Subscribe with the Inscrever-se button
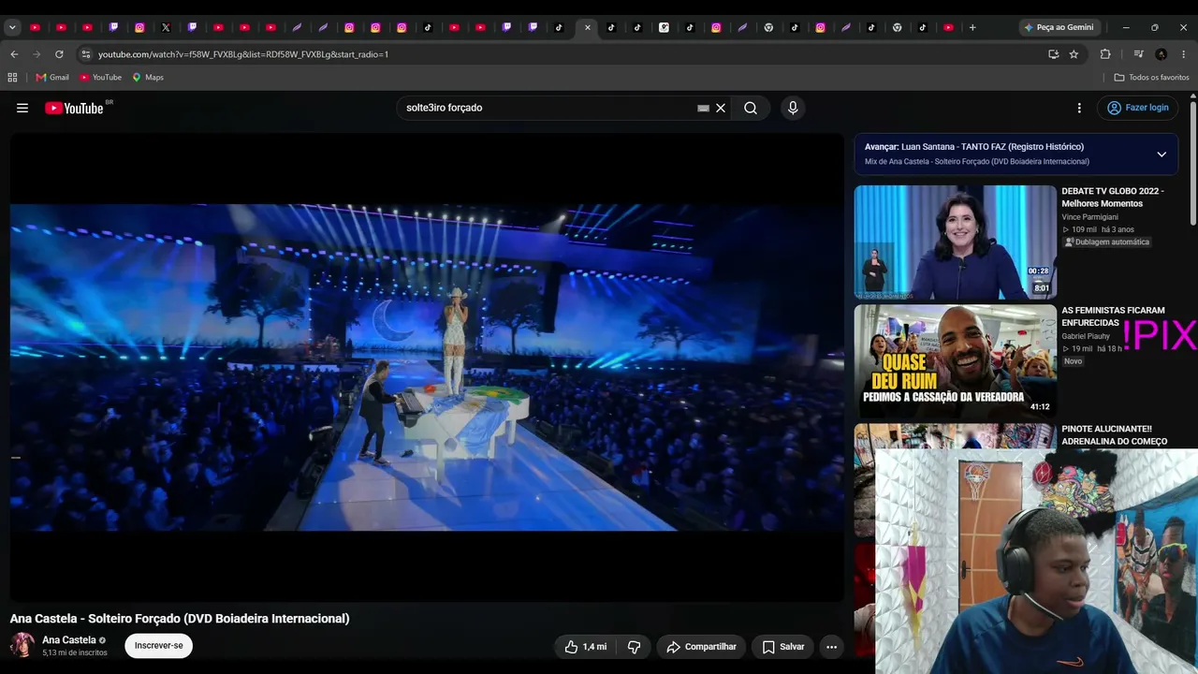Image resolution: width=1198 pixels, height=674 pixels. point(159,646)
